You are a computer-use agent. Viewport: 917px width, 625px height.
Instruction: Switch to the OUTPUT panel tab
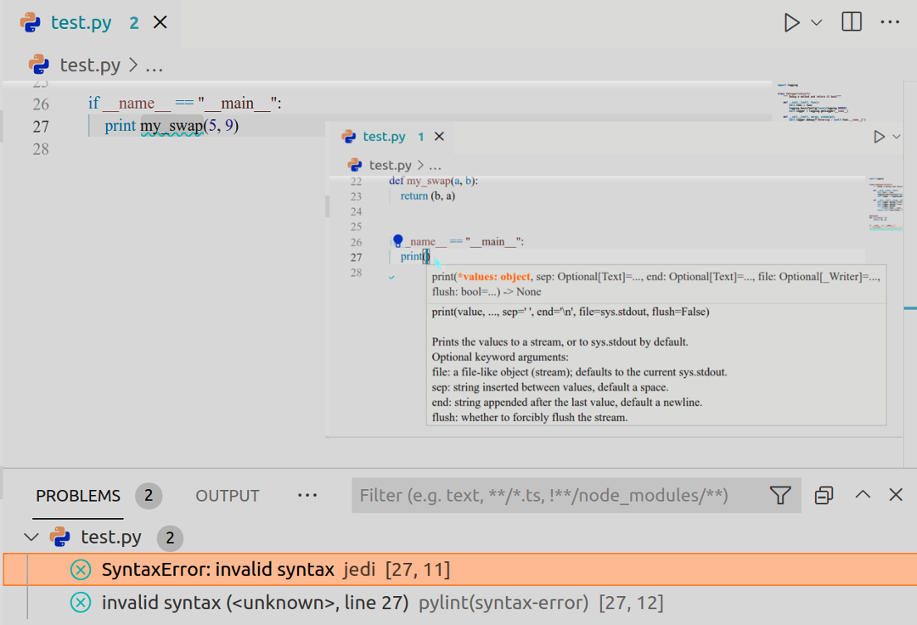coord(228,496)
